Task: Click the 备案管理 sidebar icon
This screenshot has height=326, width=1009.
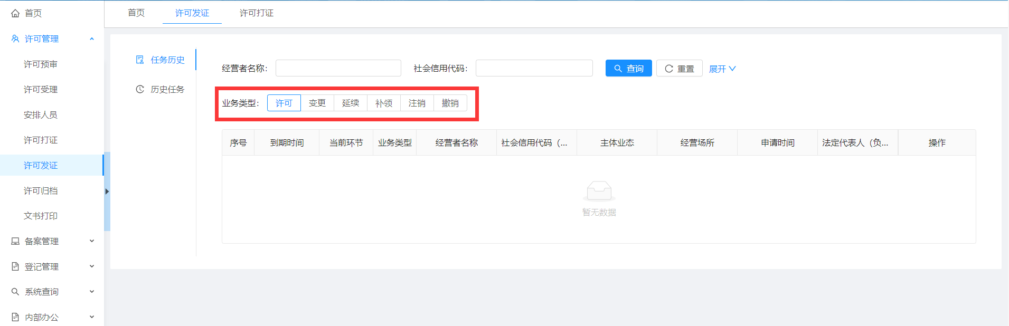Action: (x=15, y=241)
